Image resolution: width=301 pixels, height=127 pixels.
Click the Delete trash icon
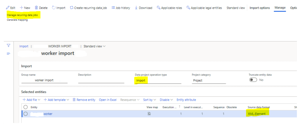(36, 8)
